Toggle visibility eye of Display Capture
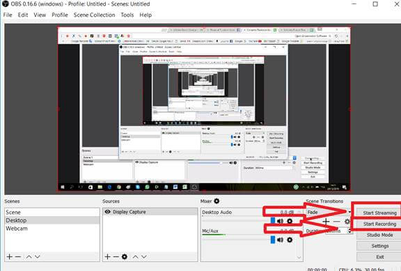 coord(108,212)
